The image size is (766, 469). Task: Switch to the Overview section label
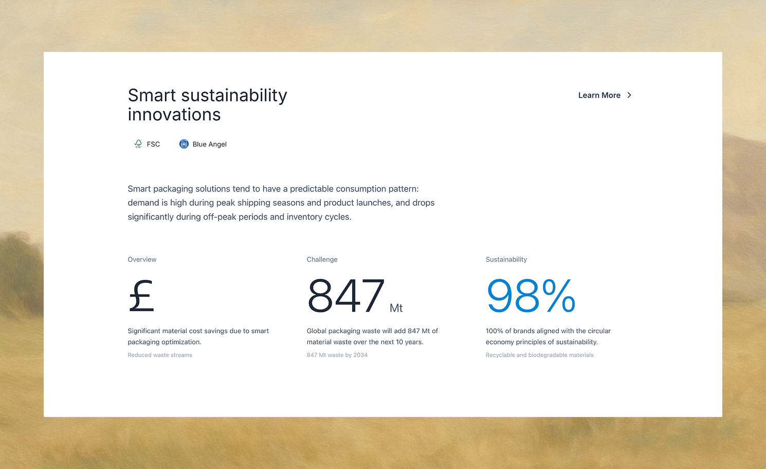click(x=142, y=259)
